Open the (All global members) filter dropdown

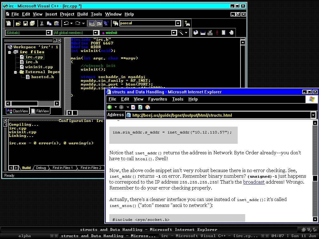click(x=96, y=32)
